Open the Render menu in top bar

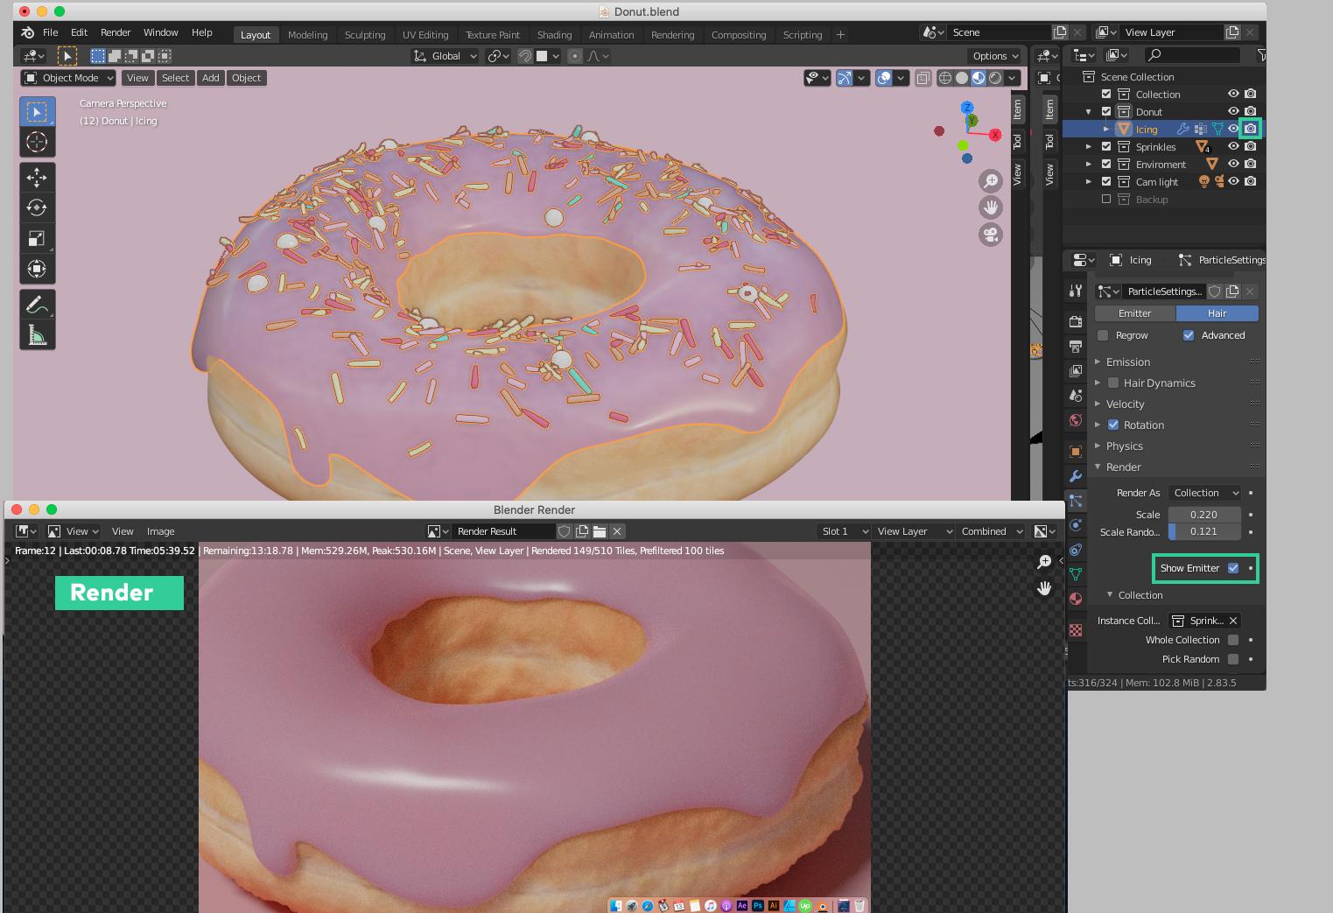coord(116,32)
